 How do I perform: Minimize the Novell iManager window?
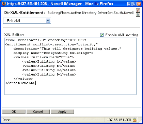(x=129, y=4)
